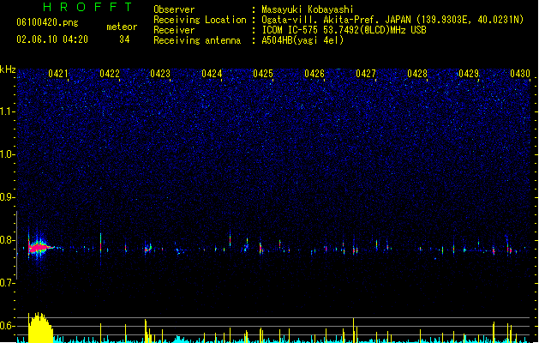Click the observer name Masayuki Kobayashi
Image resolution: width=539 pixels, height=343 pixels.
click(308, 9)
